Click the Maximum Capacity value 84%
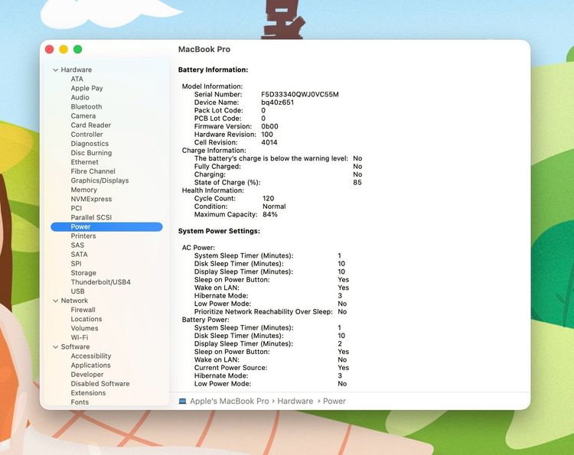This screenshot has width=574, height=455. point(270,214)
